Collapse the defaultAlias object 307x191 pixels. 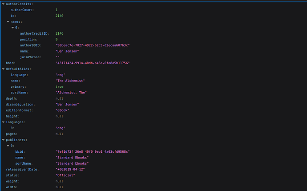coord(3,69)
